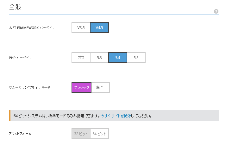Set pipeline mode to 統合
The image size is (232, 157).
[100, 88]
